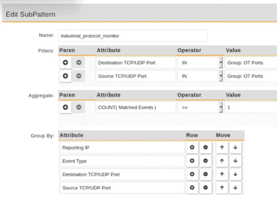The image size is (277, 210).
Task: Open operator dropdown for Destination port filter
Action: click(221, 63)
